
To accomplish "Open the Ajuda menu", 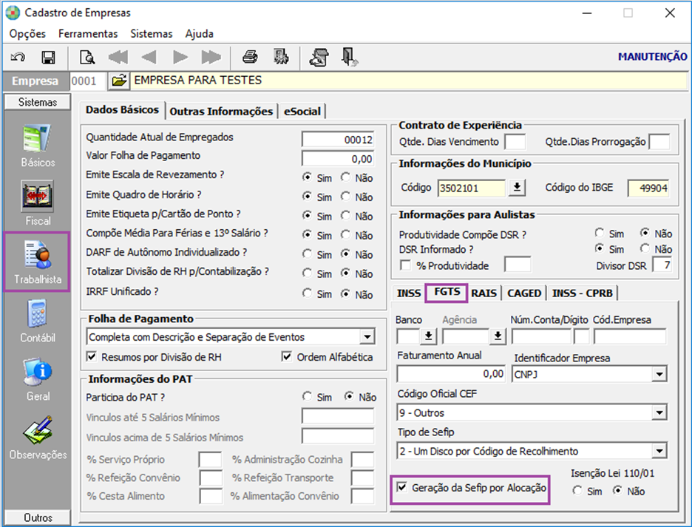I will click(x=200, y=34).
